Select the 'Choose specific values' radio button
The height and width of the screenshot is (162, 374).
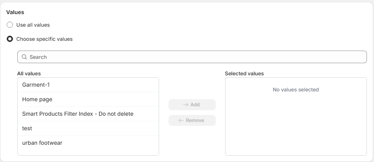click(x=10, y=39)
